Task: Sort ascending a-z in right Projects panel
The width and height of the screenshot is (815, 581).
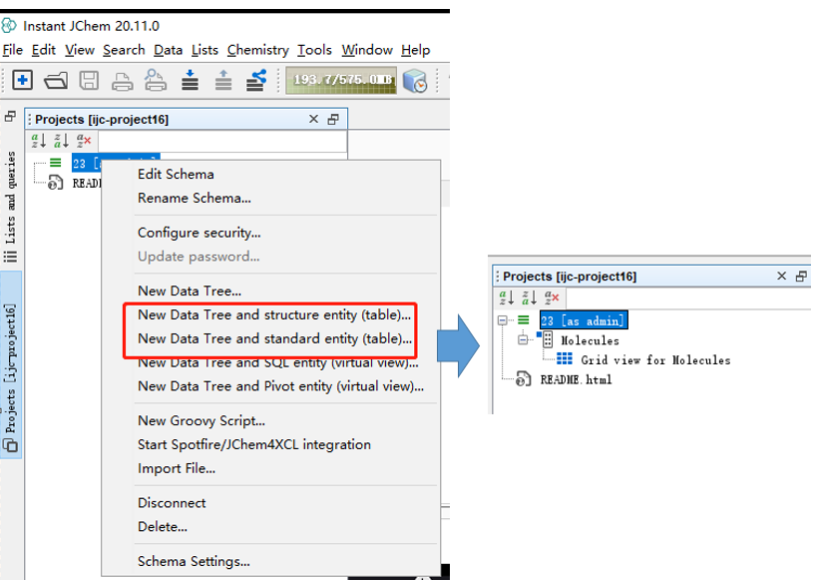Action: pyautogui.click(x=506, y=298)
